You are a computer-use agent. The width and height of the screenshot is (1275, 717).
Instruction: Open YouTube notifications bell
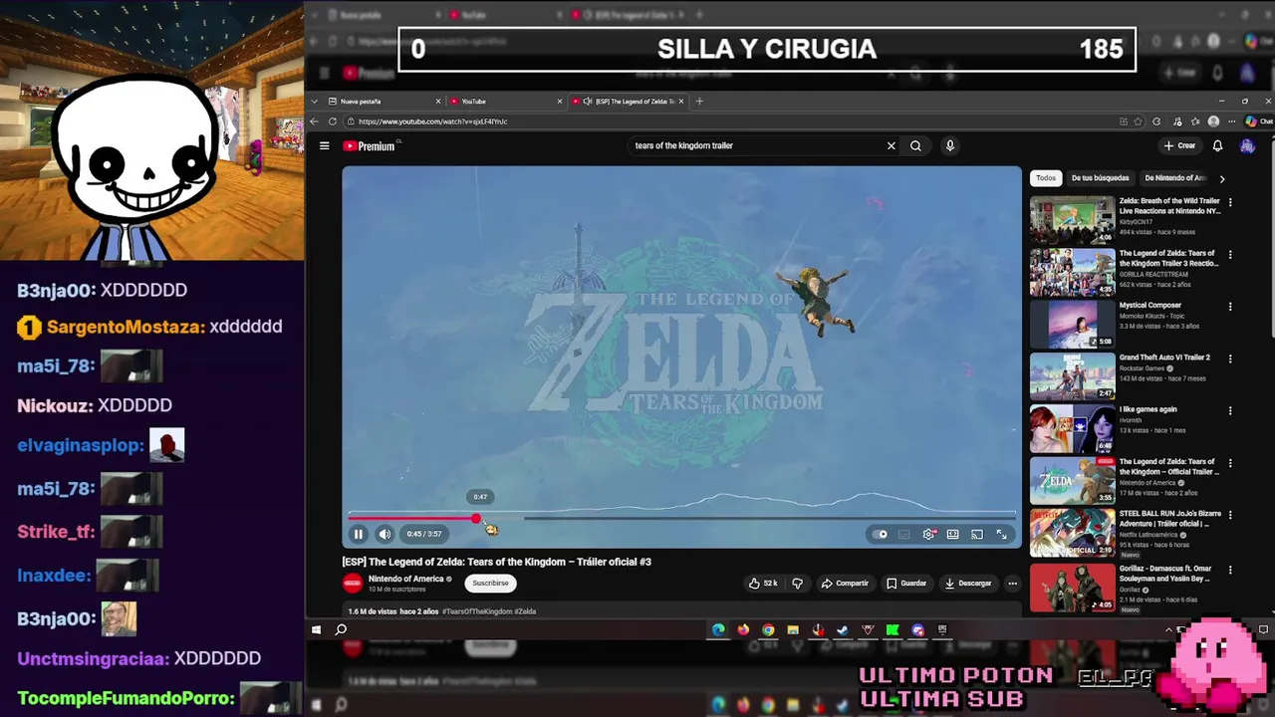tap(1217, 145)
